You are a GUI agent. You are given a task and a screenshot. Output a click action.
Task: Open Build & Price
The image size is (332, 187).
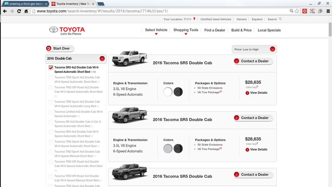pyautogui.click(x=241, y=30)
